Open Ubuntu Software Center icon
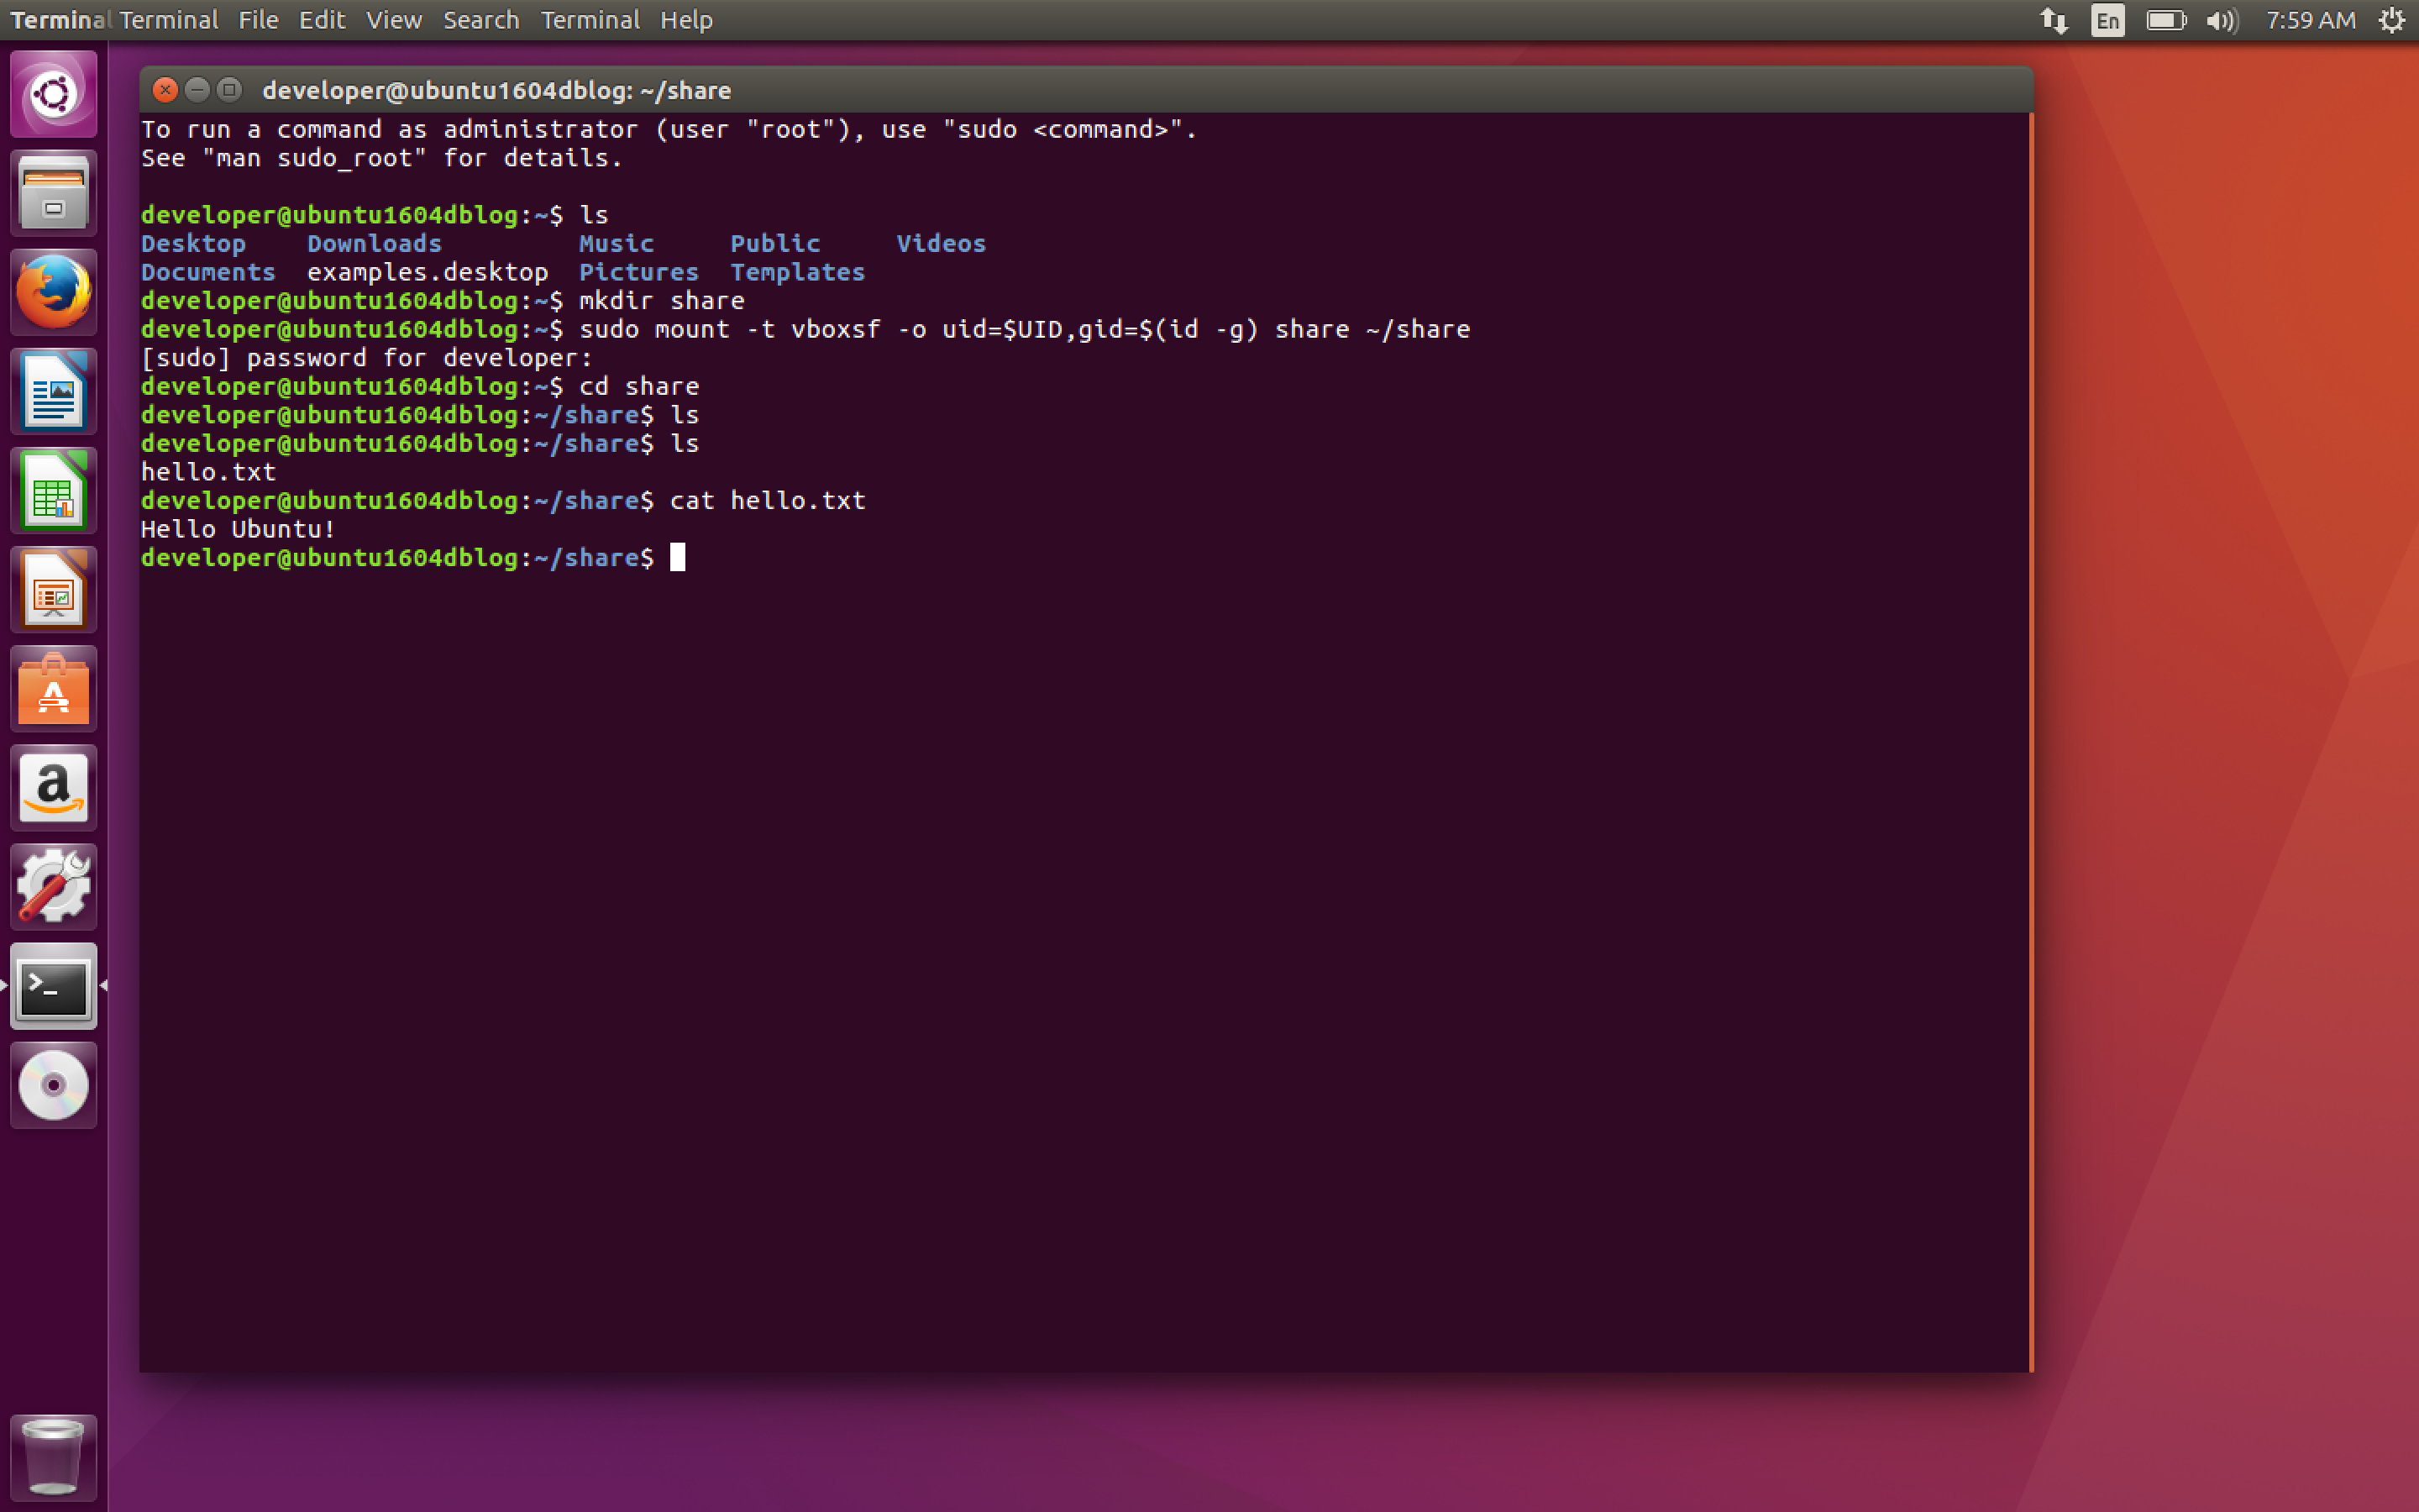The width and height of the screenshot is (2419, 1512). coord(53,688)
